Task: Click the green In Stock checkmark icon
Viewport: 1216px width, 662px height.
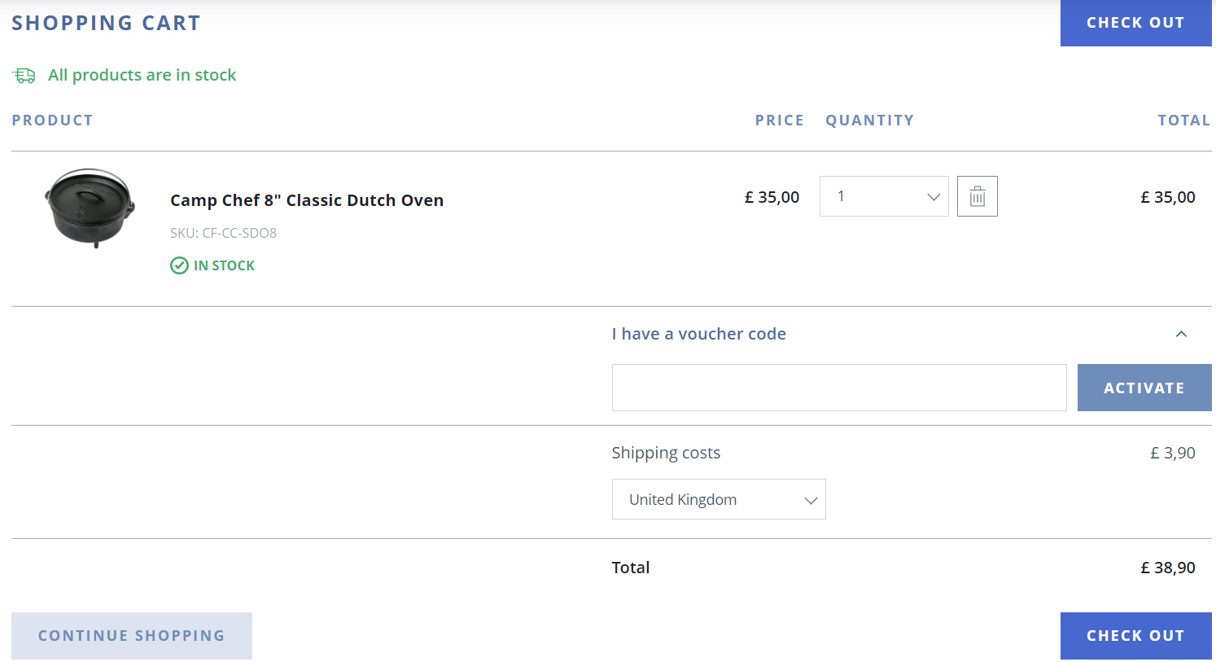Action: click(179, 265)
